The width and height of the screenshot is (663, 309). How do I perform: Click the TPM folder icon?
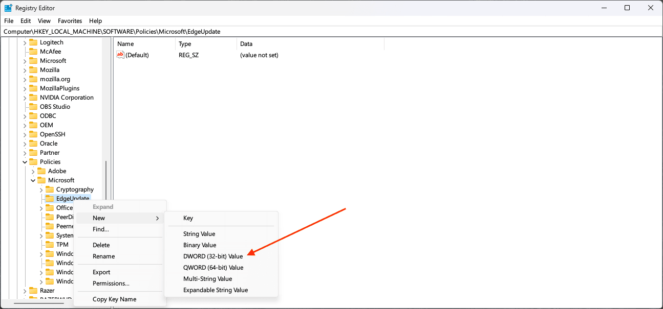coord(50,245)
